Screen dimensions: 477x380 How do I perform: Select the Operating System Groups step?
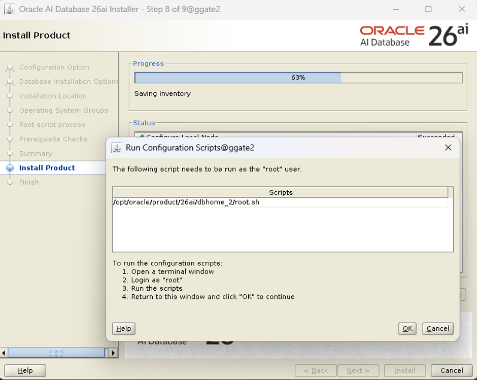click(63, 111)
